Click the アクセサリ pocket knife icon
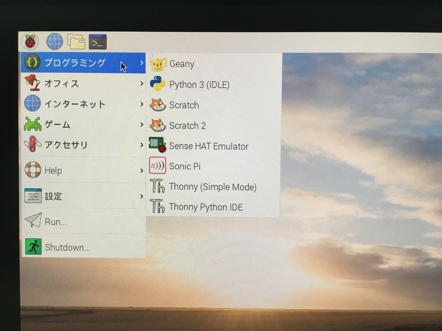The height and width of the screenshot is (331, 442). [33, 144]
